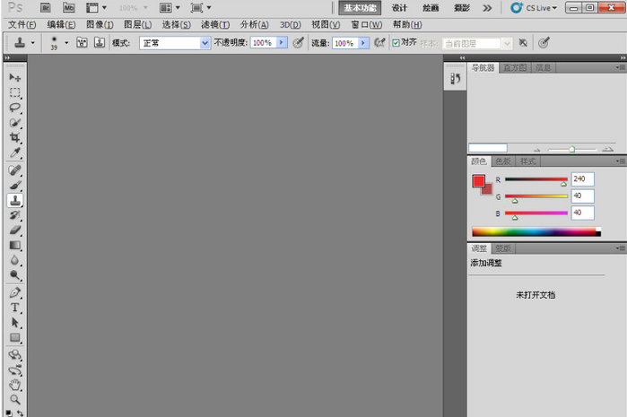627x417 pixels.
Task: Launch Mini Bridge from the top bar
Action: (x=69, y=7)
